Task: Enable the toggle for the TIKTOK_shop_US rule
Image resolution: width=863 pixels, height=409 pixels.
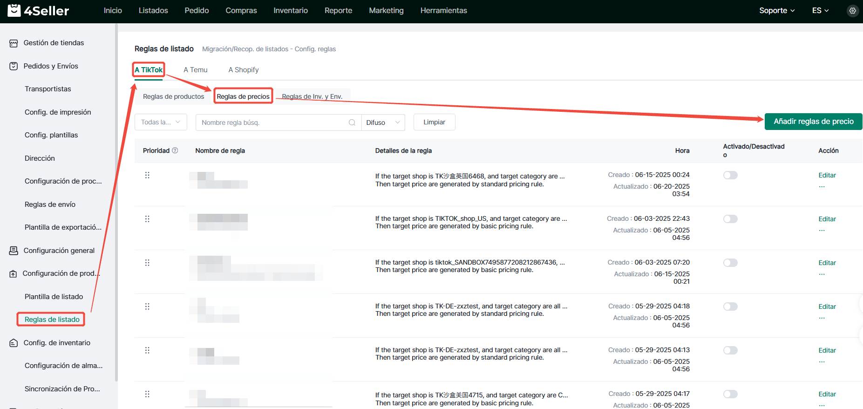Action: (x=730, y=219)
